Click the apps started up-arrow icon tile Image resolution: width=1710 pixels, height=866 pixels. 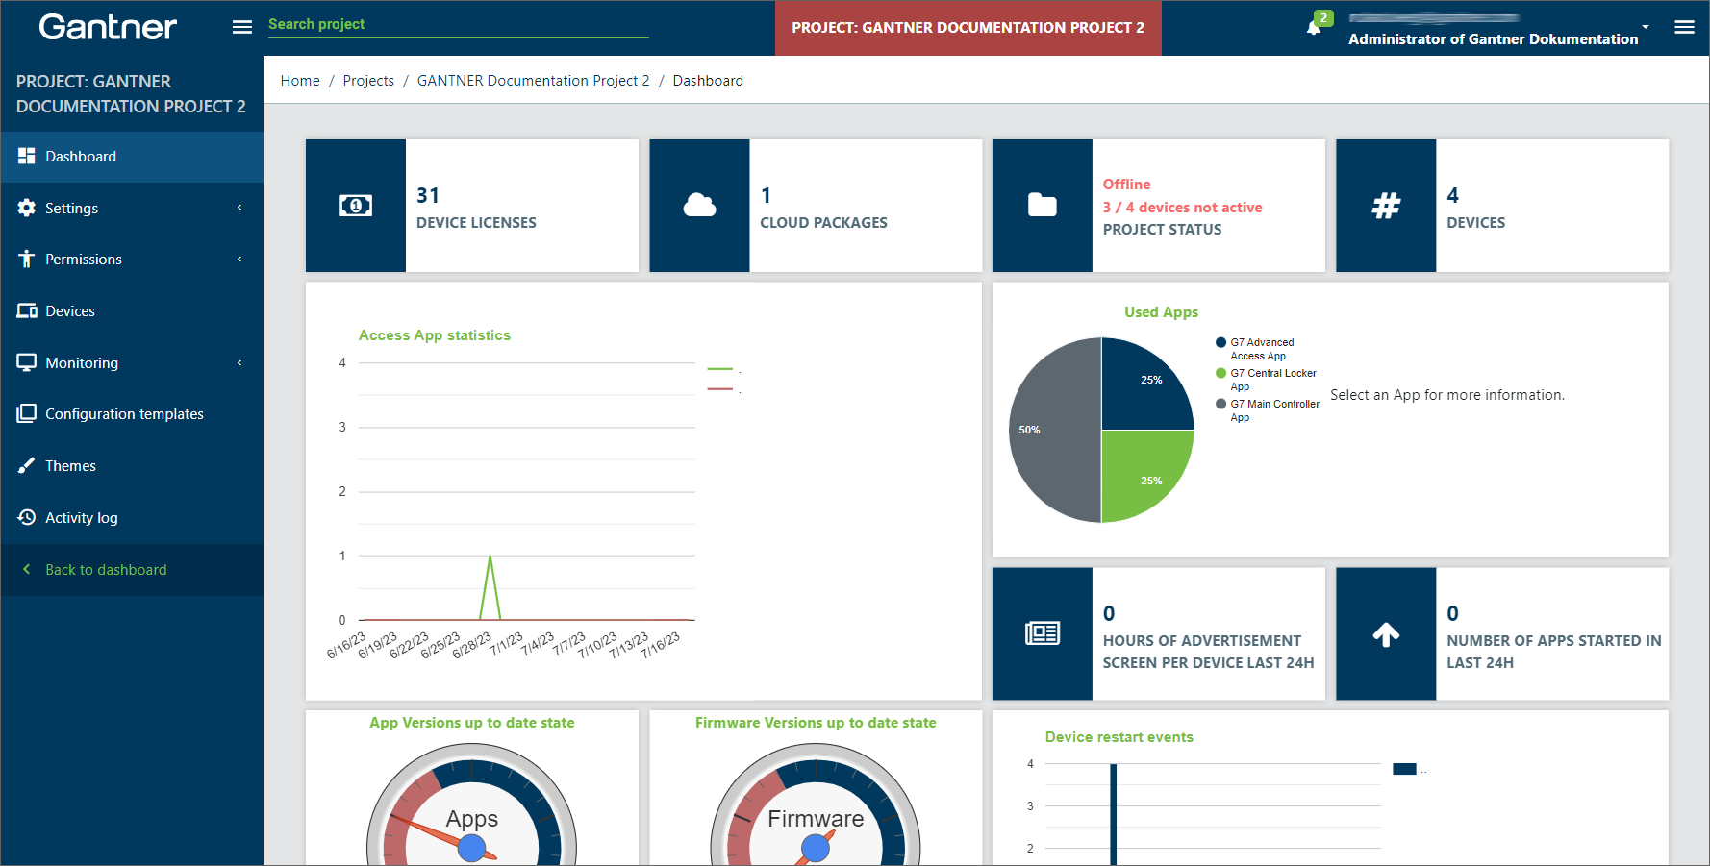pyautogui.click(x=1386, y=633)
